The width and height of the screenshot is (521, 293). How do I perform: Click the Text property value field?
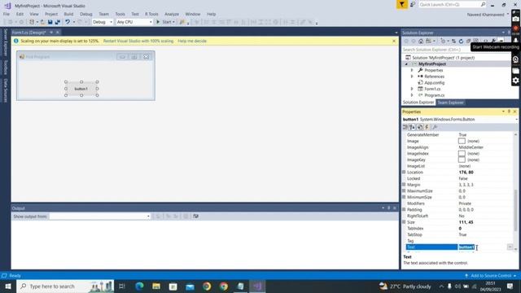482,247
